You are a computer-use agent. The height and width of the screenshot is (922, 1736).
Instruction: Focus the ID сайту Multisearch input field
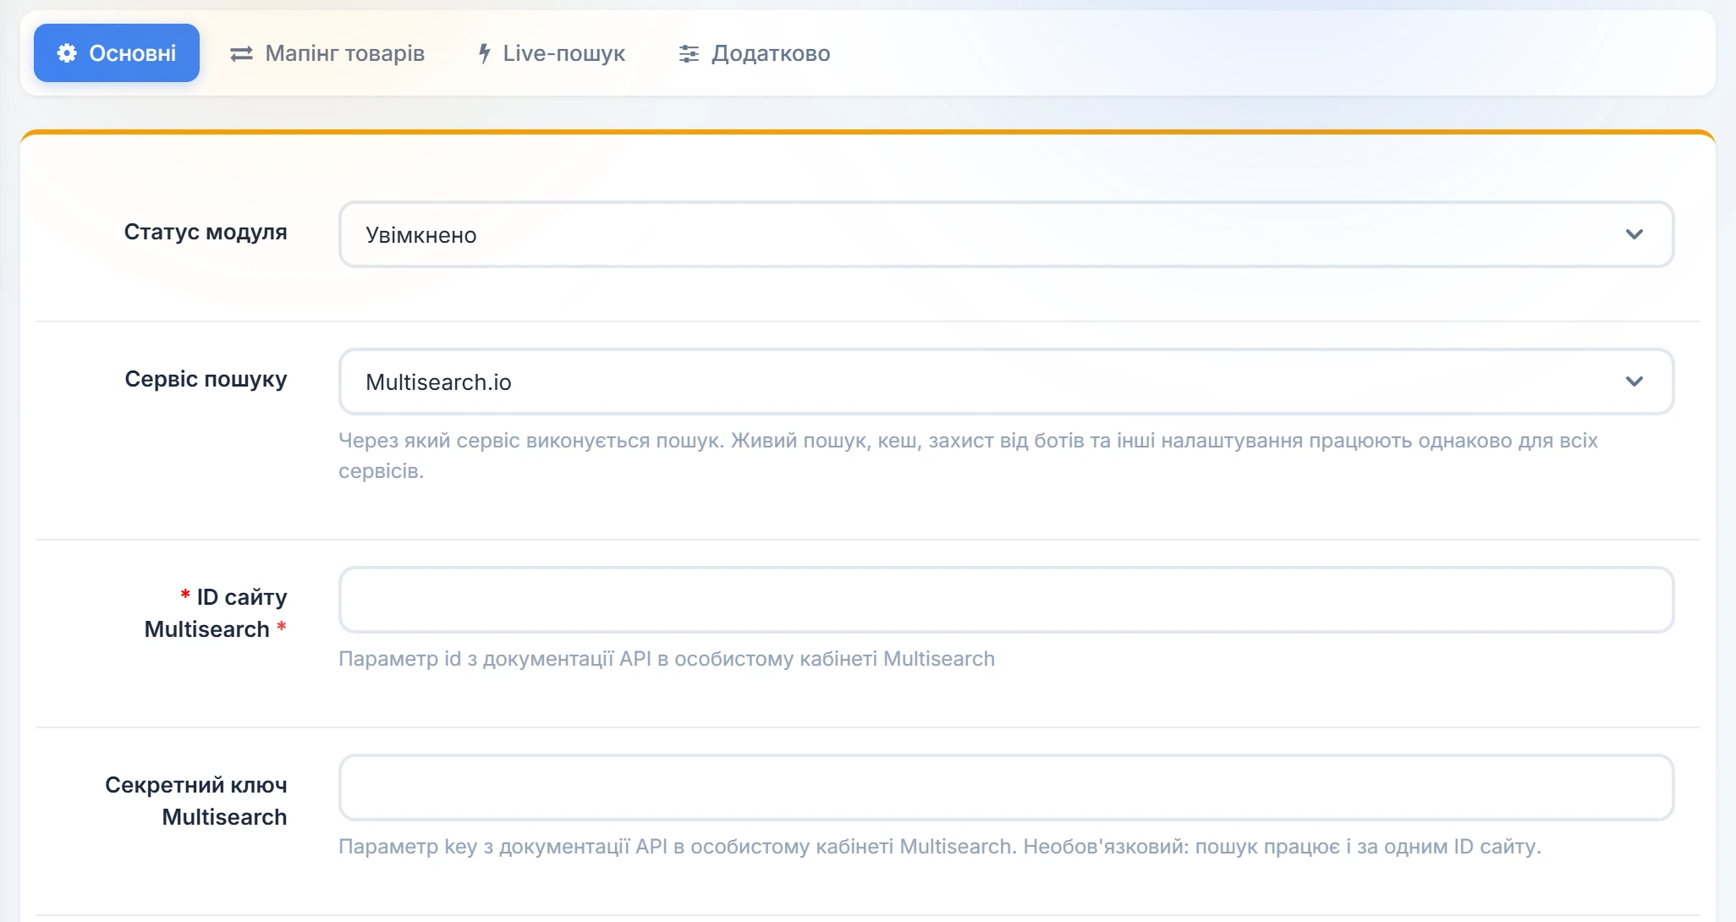click(1006, 600)
